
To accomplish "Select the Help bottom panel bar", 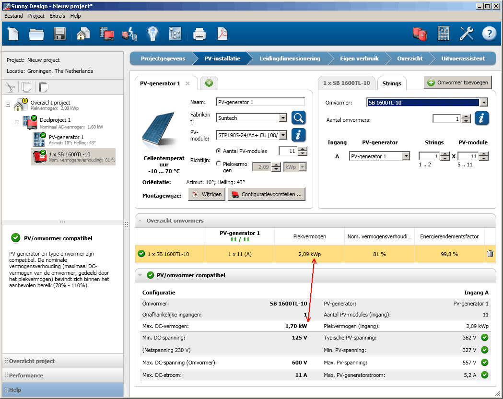I will click(x=63, y=390).
